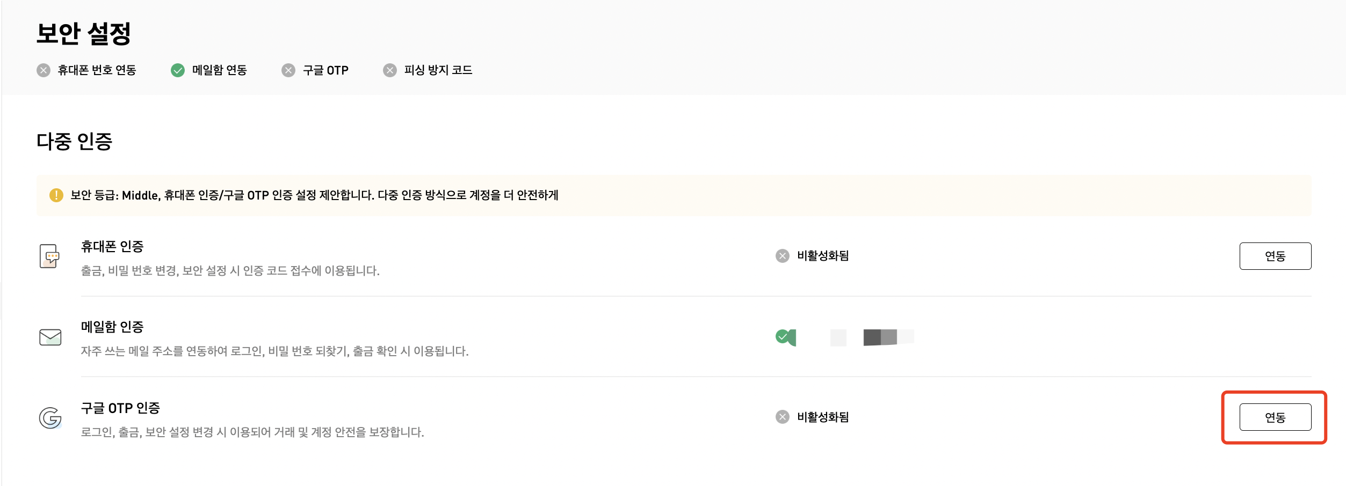1346x486 pixels.
Task: Click the green check next to 메일함 연동
Action: pyautogui.click(x=178, y=70)
